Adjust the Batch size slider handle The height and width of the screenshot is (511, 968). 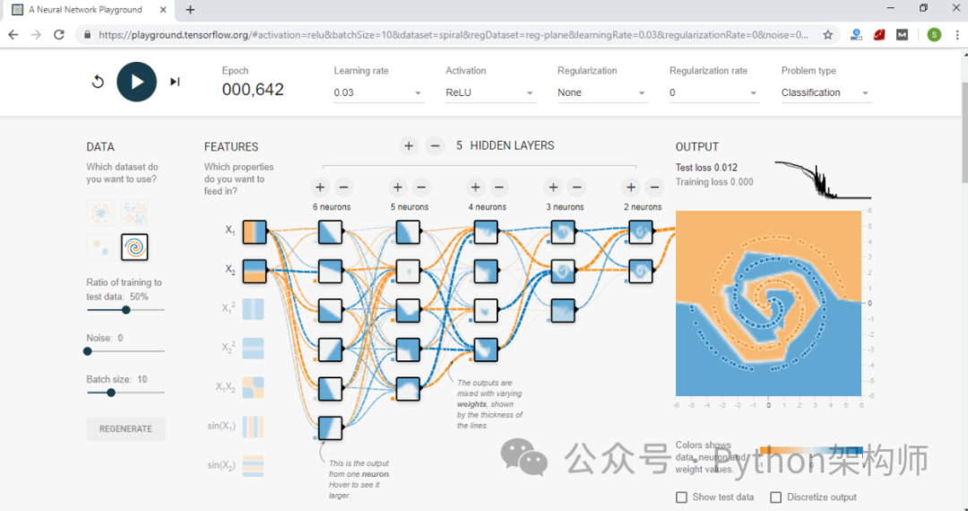[111, 393]
